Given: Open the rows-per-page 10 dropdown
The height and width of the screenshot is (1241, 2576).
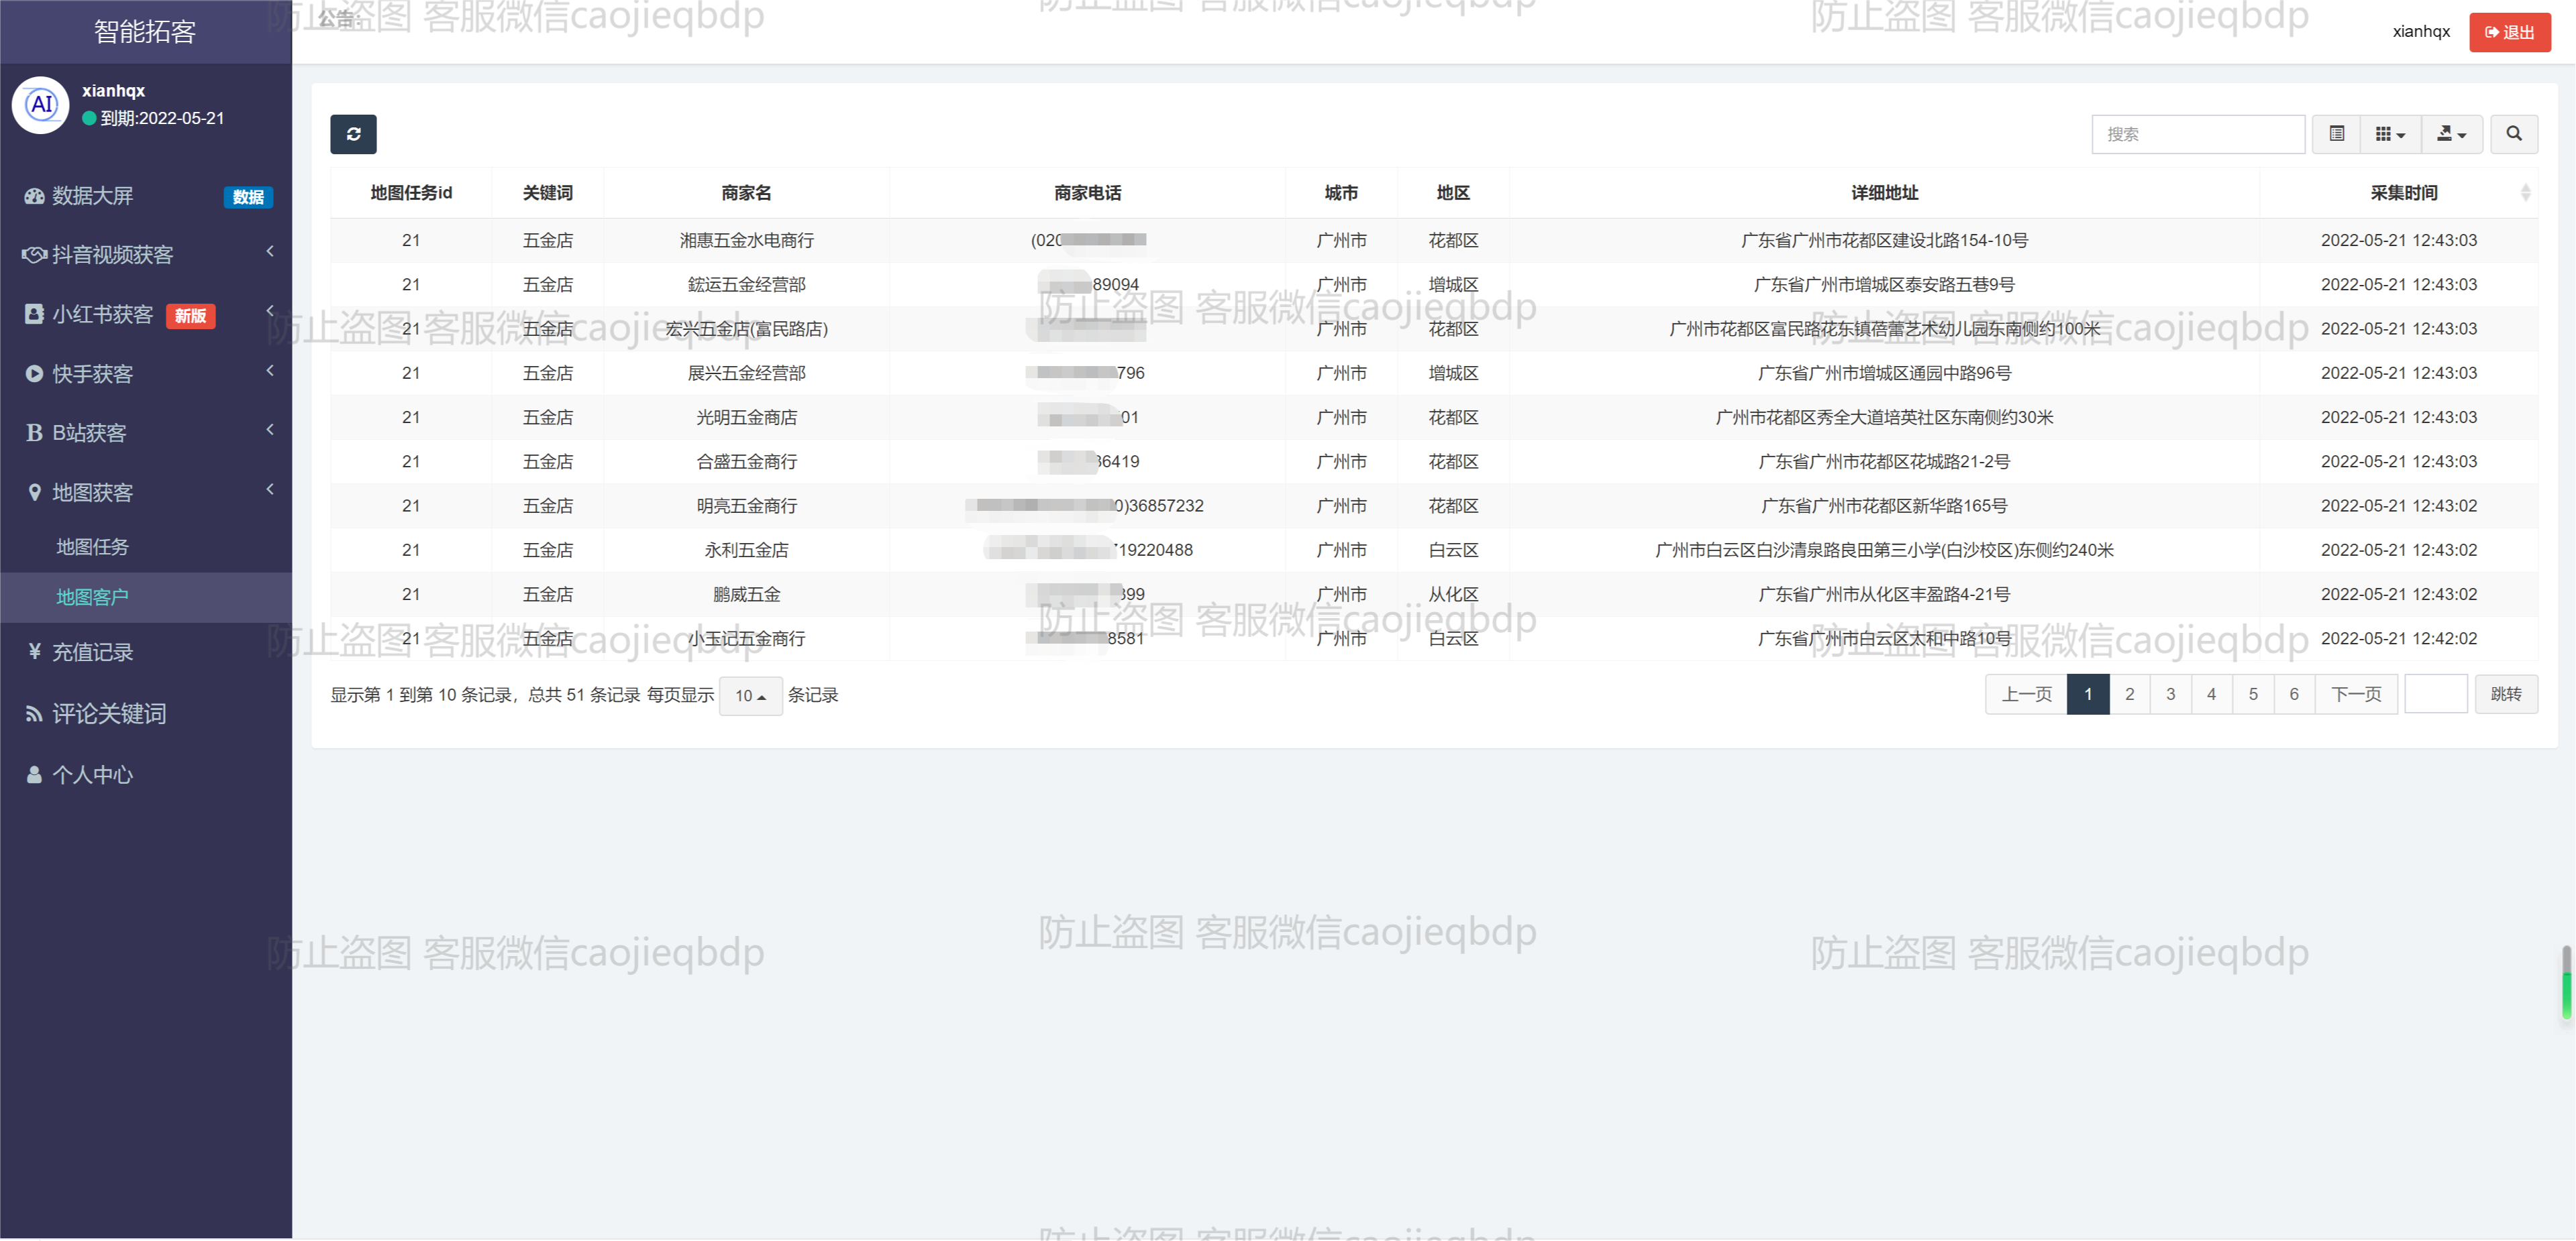Looking at the screenshot, I should coord(750,695).
